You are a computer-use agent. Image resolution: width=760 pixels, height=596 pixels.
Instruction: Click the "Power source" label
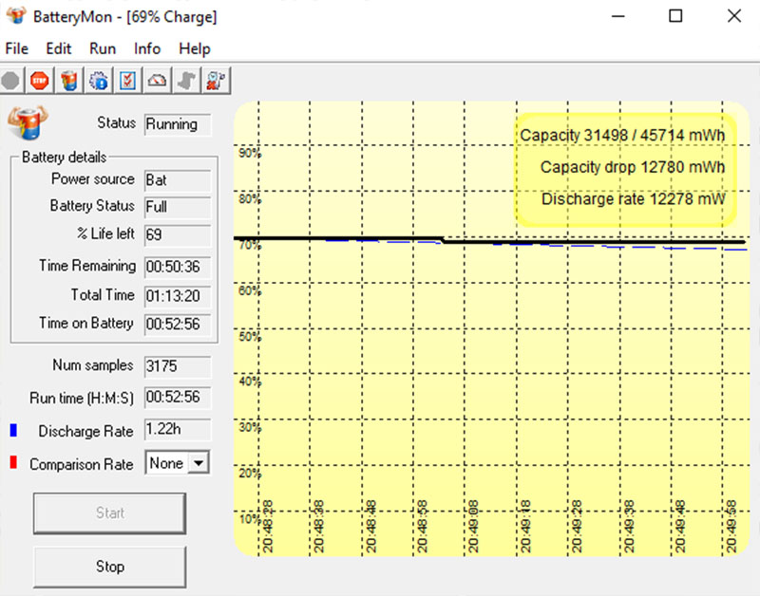[92, 179]
